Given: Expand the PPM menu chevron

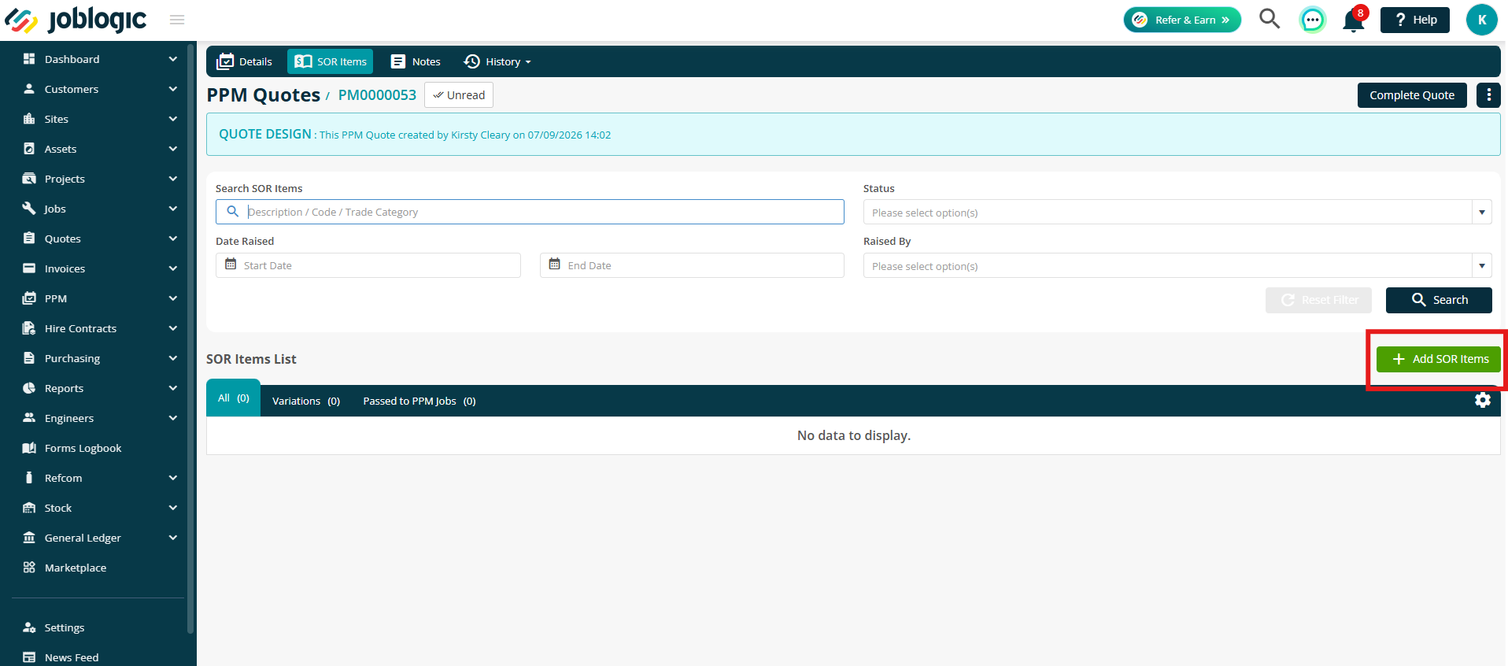Looking at the screenshot, I should click(x=173, y=298).
